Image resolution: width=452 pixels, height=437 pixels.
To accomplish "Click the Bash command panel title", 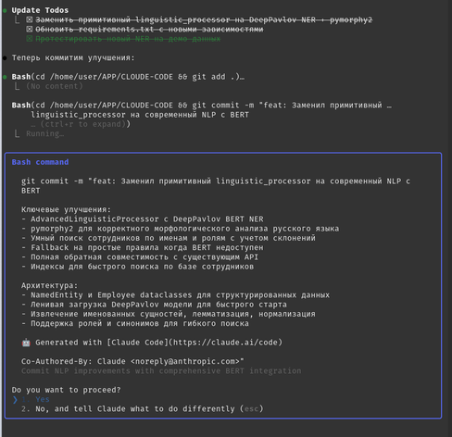I will pos(40,162).
